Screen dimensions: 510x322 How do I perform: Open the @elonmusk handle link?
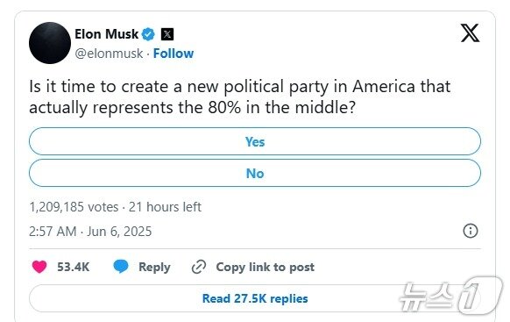click(109, 54)
